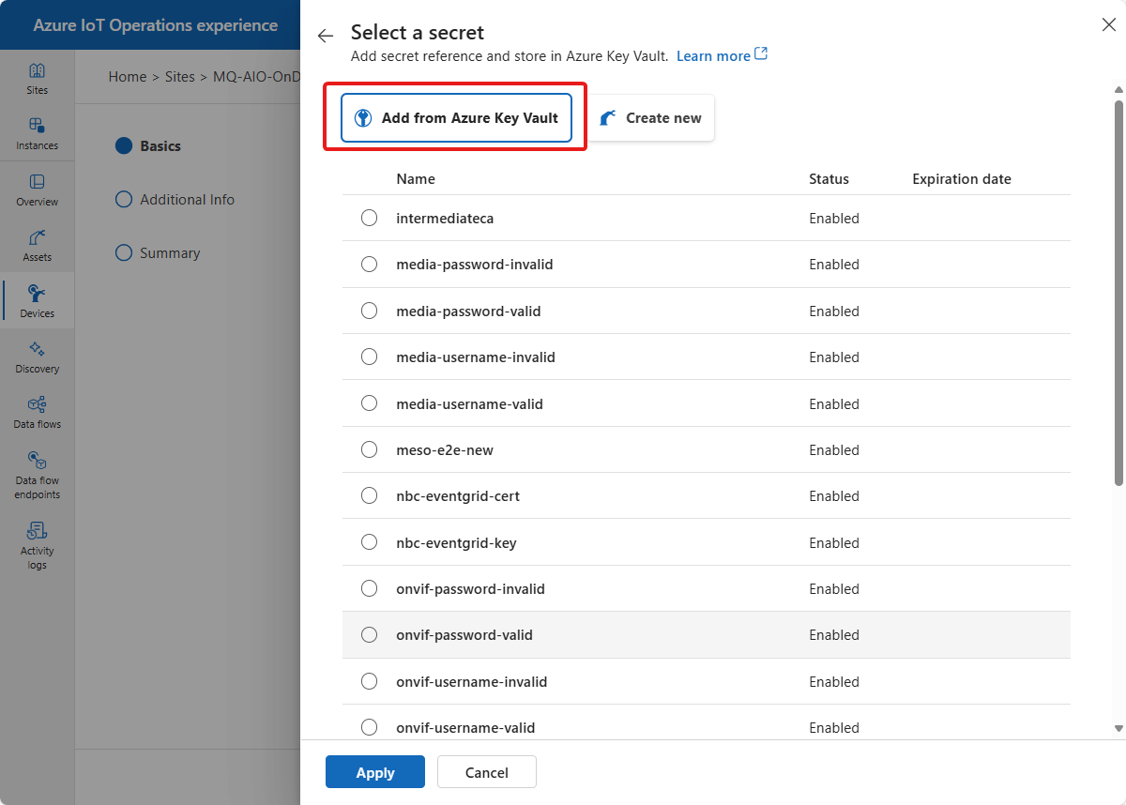Select the meso-e2e-new radio button

click(369, 449)
